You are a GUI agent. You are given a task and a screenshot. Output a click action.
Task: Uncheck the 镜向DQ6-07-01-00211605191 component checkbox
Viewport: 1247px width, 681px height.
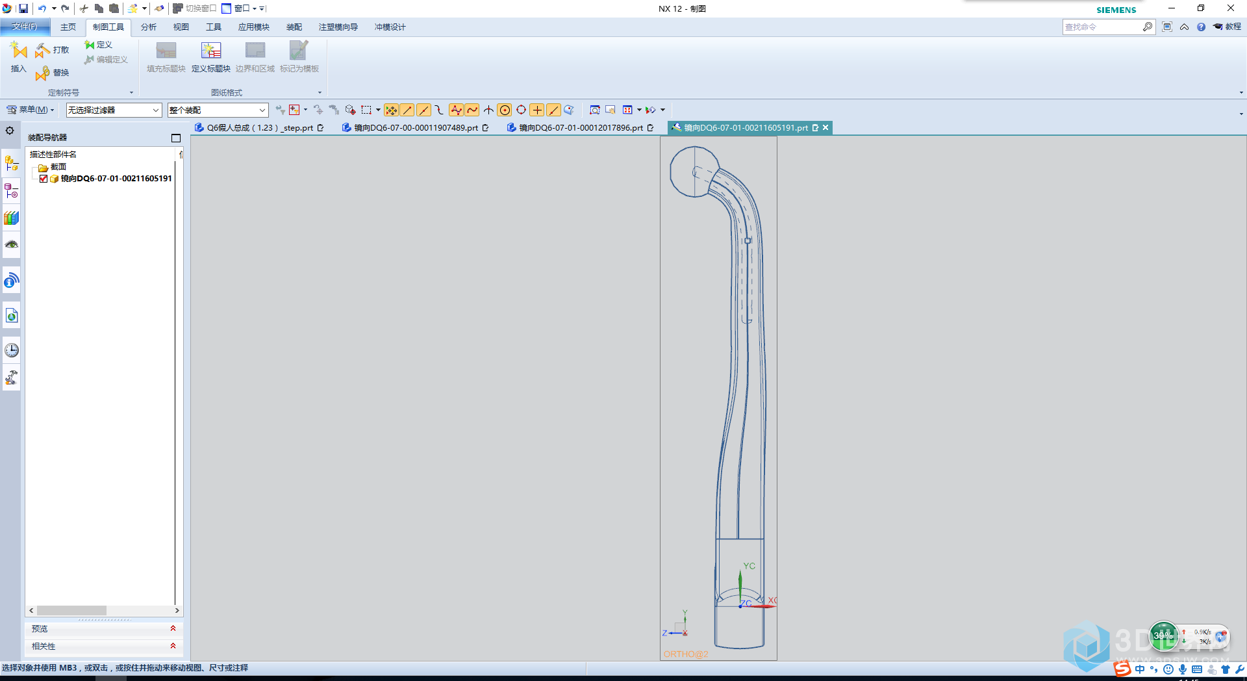(44, 179)
